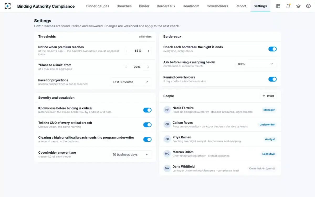Open the layout panel icon
The width and height of the screenshot is (315, 197).
pos(278,6)
